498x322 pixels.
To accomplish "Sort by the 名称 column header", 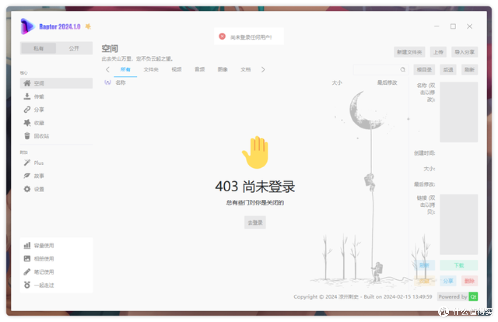I will pos(120,82).
